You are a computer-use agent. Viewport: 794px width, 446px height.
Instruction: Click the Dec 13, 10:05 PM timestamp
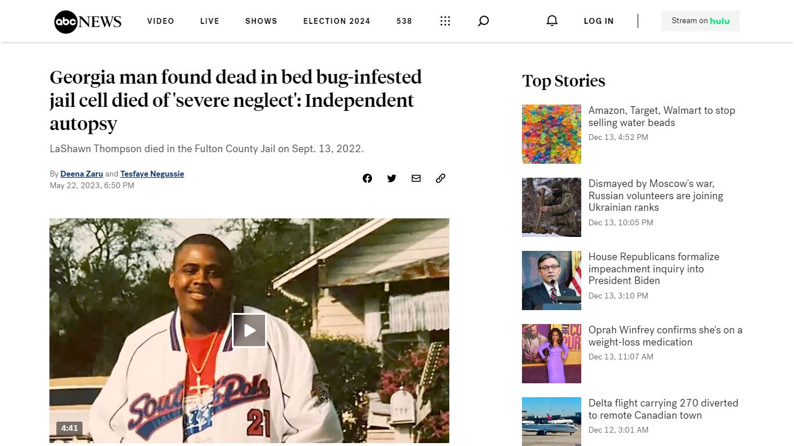(621, 222)
